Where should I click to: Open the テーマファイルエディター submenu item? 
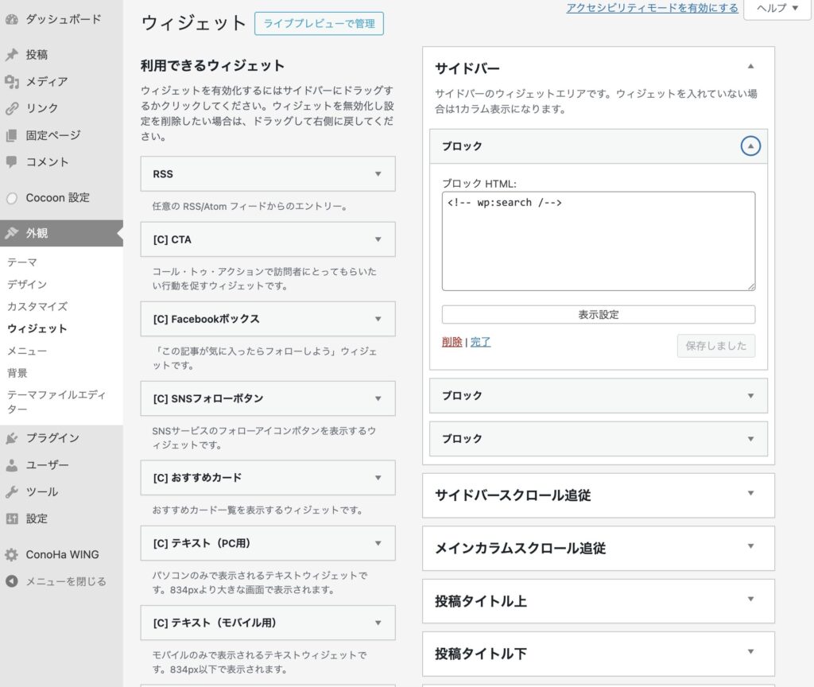pos(56,402)
